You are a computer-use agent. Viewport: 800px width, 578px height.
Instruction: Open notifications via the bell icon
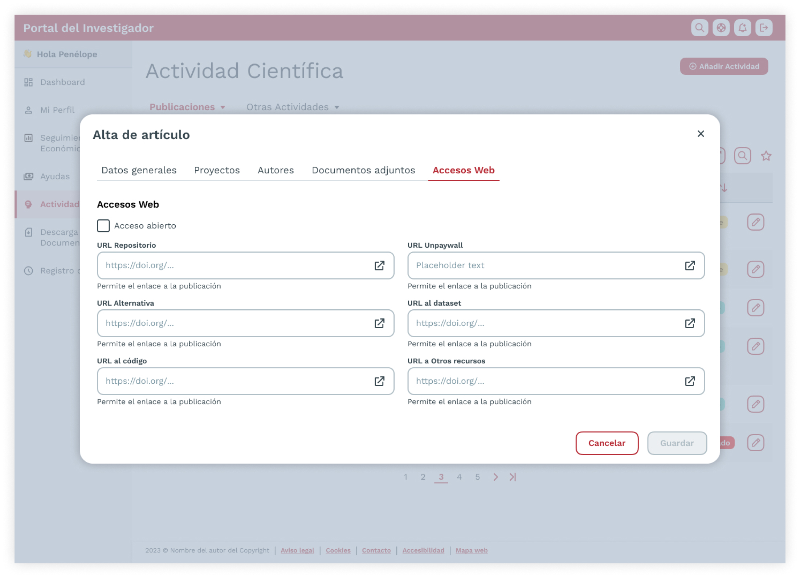(743, 27)
